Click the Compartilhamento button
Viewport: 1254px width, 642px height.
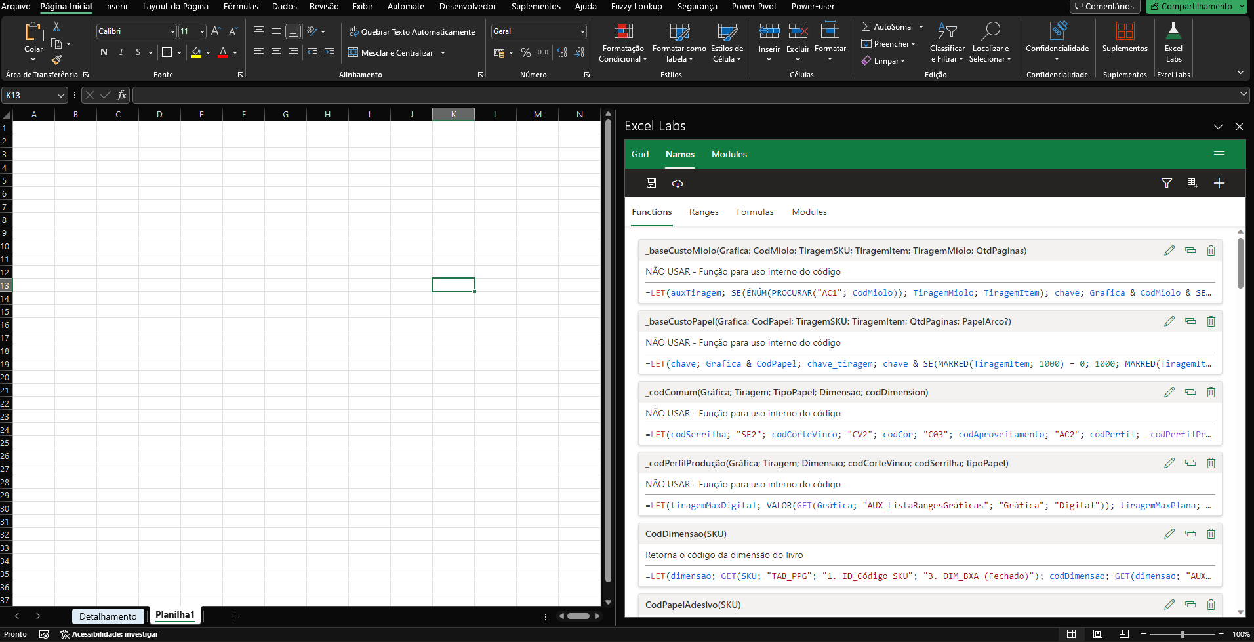[x=1196, y=7]
